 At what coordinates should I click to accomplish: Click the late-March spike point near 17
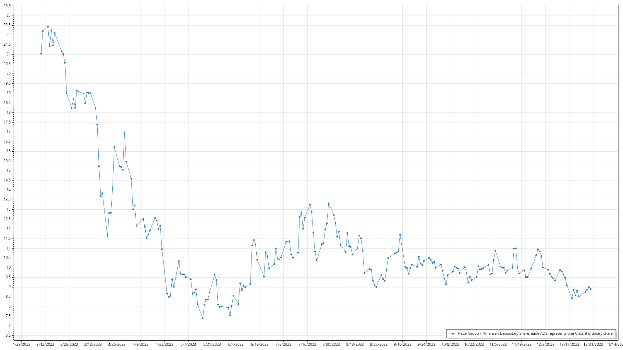(124, 132)
